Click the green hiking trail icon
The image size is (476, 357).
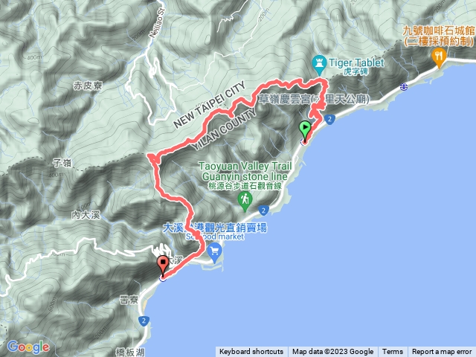click(x=245, y=201)
